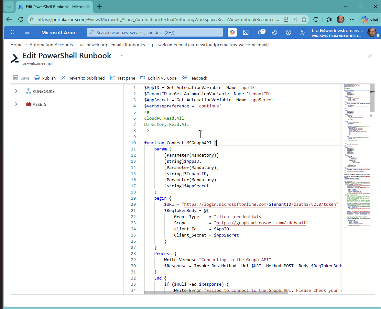Open ps-welcomeemail breadcrumb link
381x309 pixels.
(x=210, y=45)
